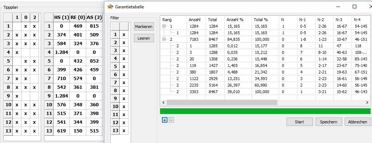
Task: Collapse the Rang 1 tree group
Action: (x=164, y=26)
